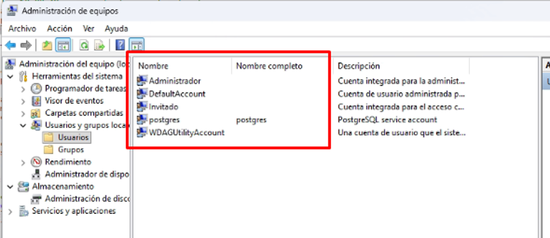Screen dimensions: 550x238
Task: Click the Administrador user account icon
Action: pyautogui.click(x=142, y=81)
